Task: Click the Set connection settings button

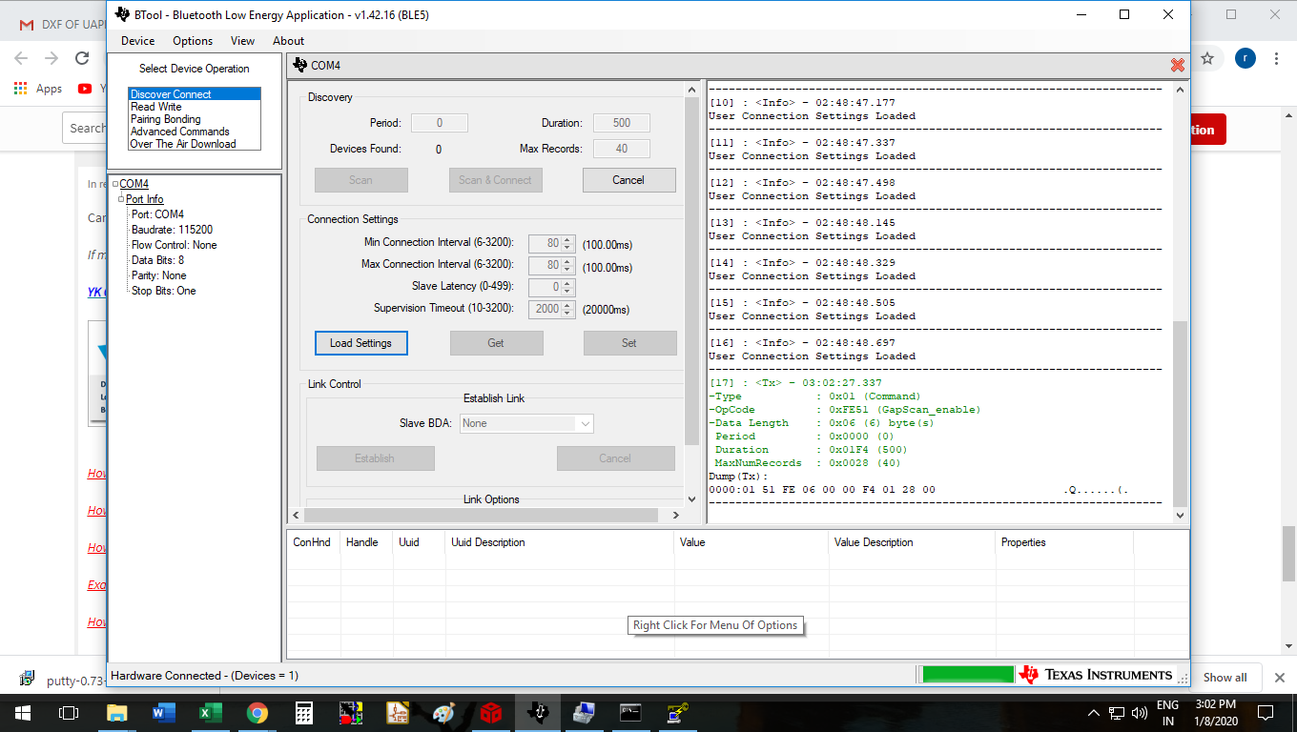Action: pos(629,343)
